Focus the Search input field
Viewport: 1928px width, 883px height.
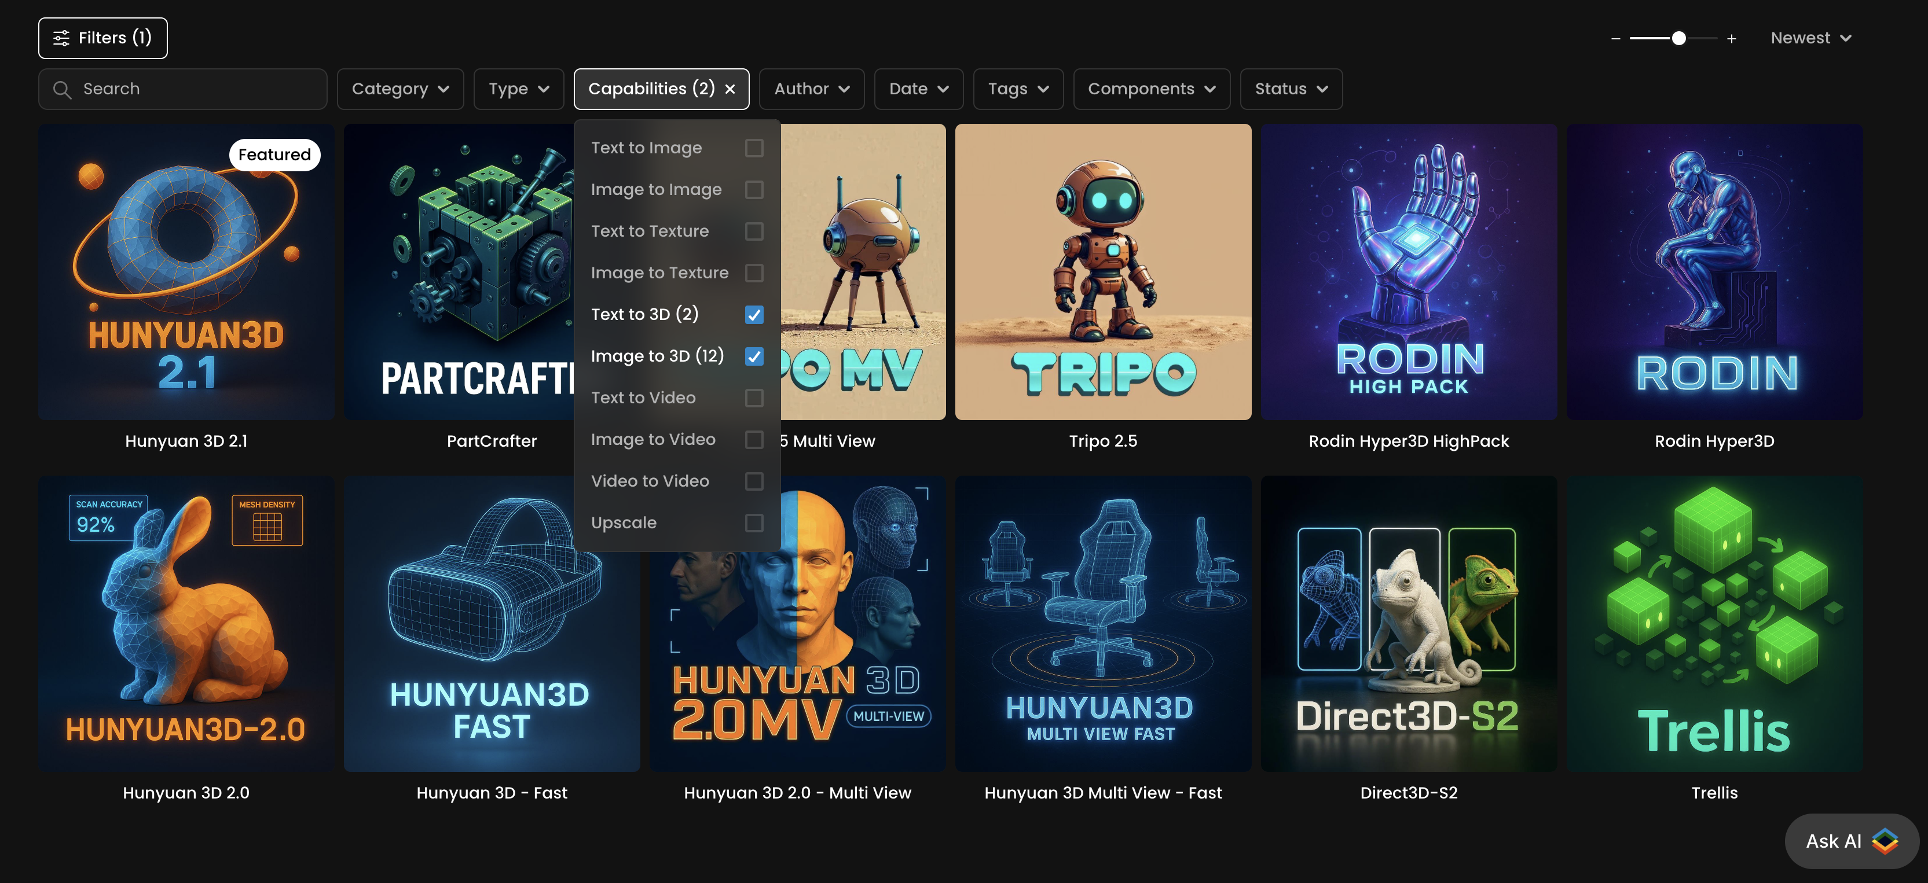pyautogui.click(x=182, y=89)
